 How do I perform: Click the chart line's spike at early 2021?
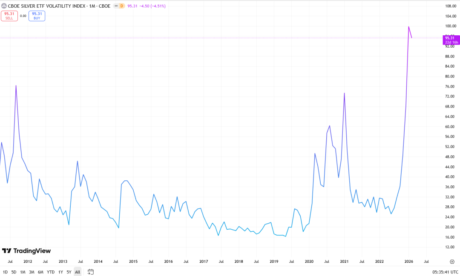coord(344,93)
